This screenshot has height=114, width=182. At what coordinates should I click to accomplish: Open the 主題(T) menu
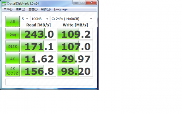[x=33, y=9]
